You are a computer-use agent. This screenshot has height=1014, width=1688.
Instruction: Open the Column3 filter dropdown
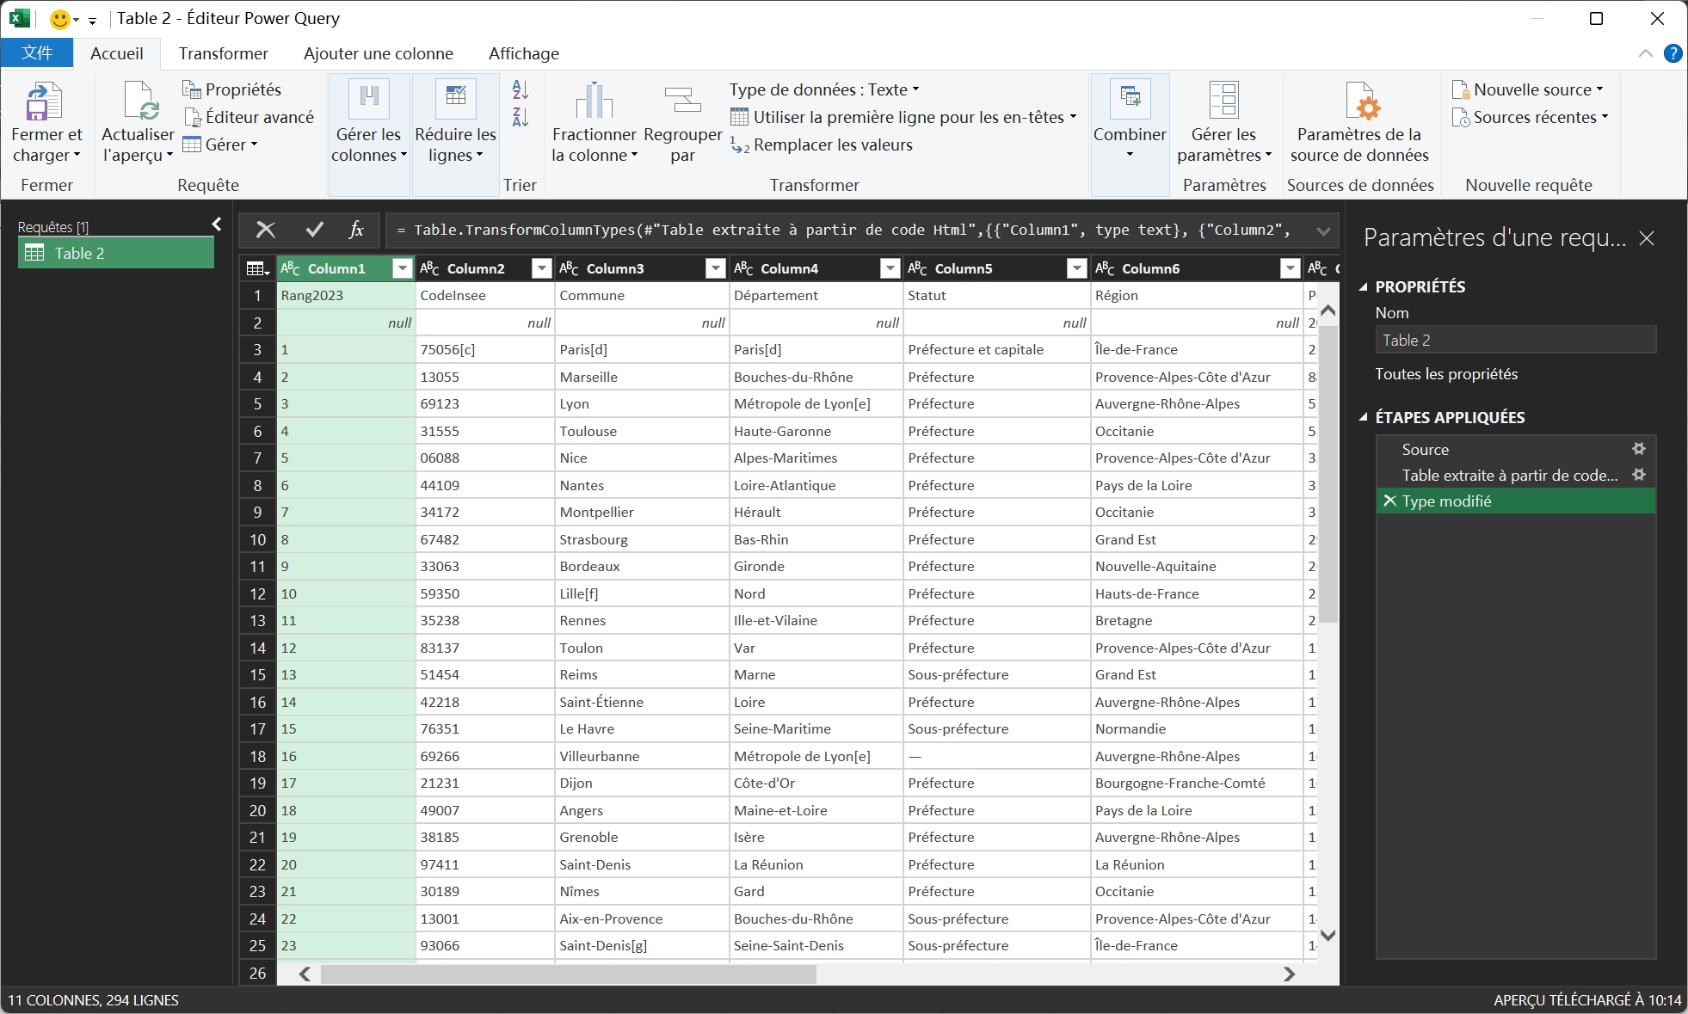coord(715,268)
